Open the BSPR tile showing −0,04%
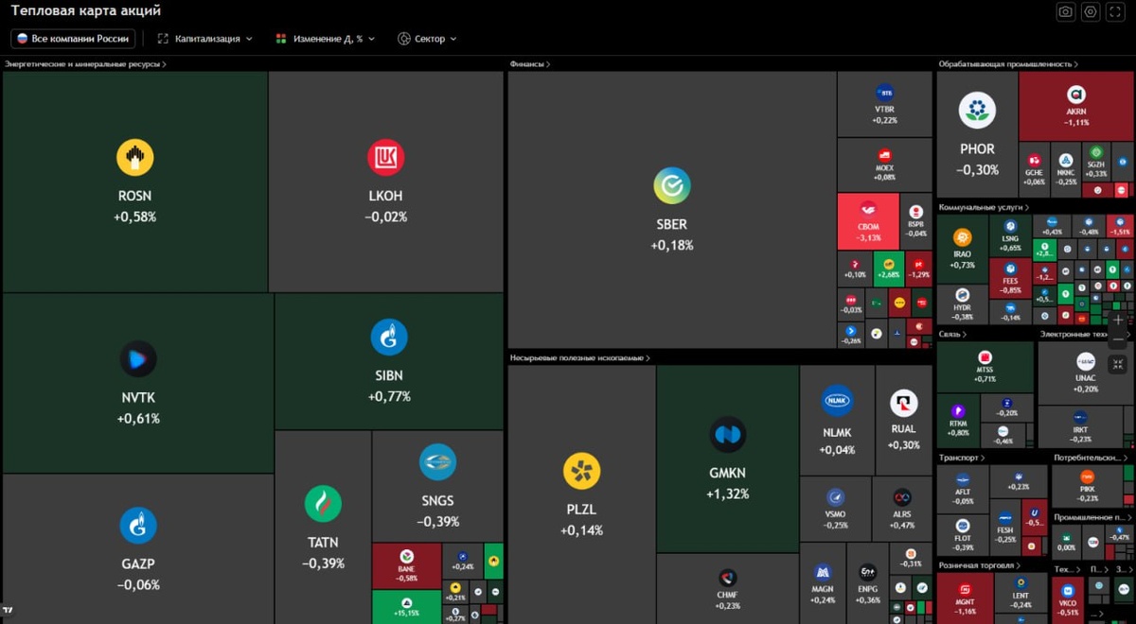Image resolution: width=1136 pixels, height=624 pixels. (916, 221)
